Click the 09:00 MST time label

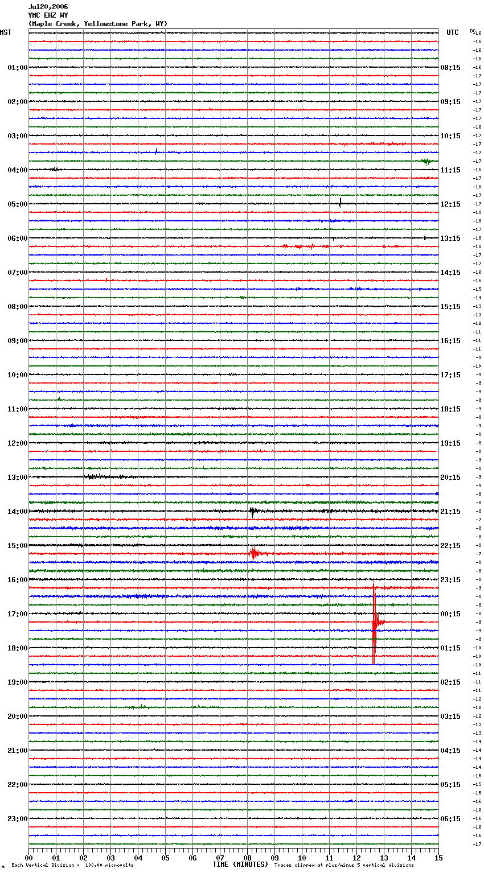[x=18, y=341]
